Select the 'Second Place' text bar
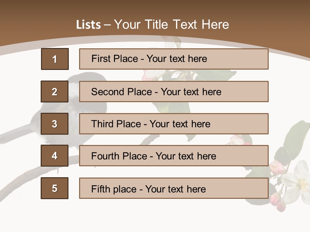The height and width of the screenshot is (232, 310). tap(174, 92)
